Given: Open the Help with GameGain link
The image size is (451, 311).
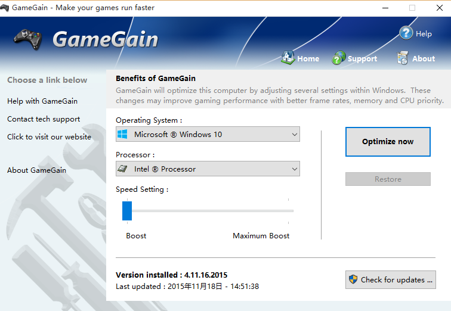Looking at the screenshot, I should coord(42,101).
